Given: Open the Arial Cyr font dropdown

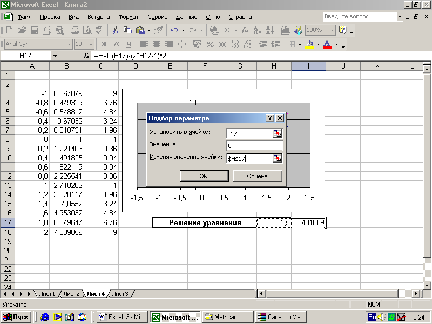Looking at the screenshot, I should point(69,44).
